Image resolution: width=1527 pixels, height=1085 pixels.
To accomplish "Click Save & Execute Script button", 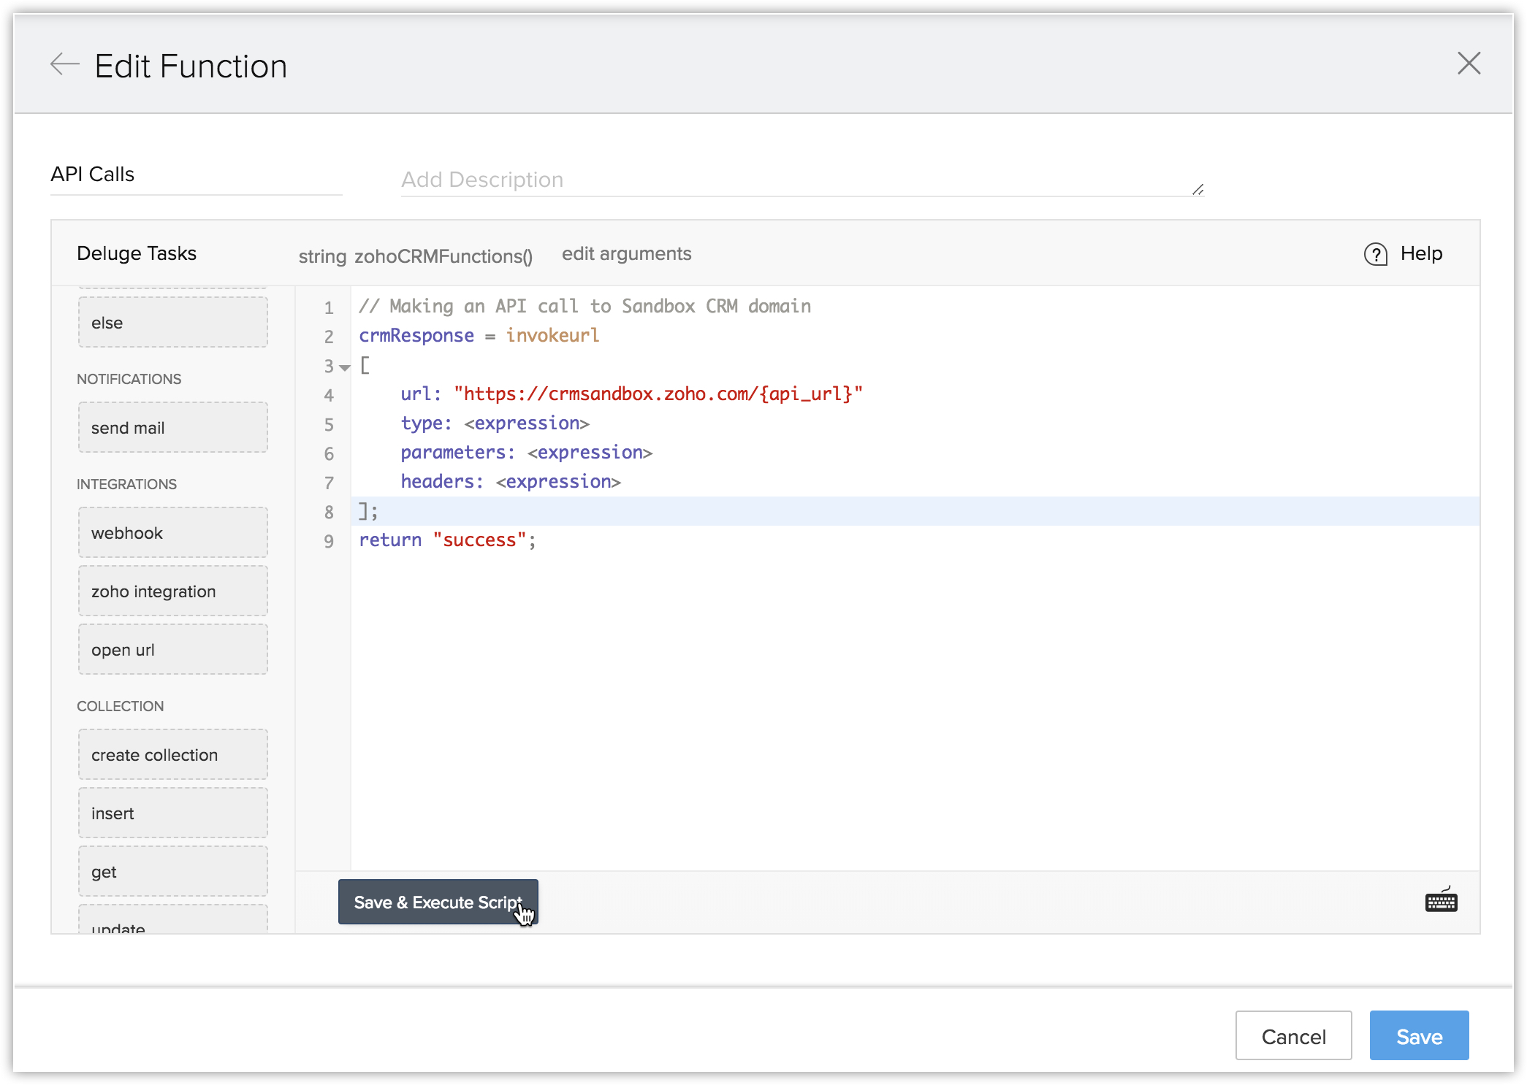I will click(438, 902).
